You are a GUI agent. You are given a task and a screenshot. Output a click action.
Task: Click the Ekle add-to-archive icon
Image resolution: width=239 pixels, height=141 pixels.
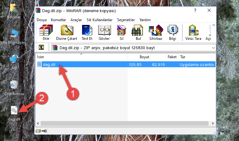pos(46,32)
